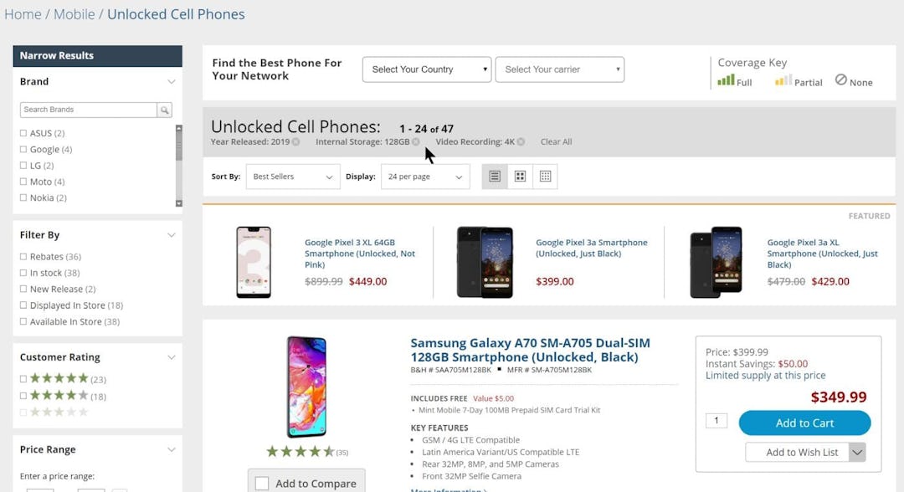Open the Sort By dropdown

point(292,177)
